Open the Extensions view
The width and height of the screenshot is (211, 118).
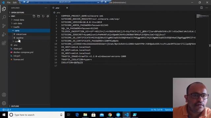(4, 43)
